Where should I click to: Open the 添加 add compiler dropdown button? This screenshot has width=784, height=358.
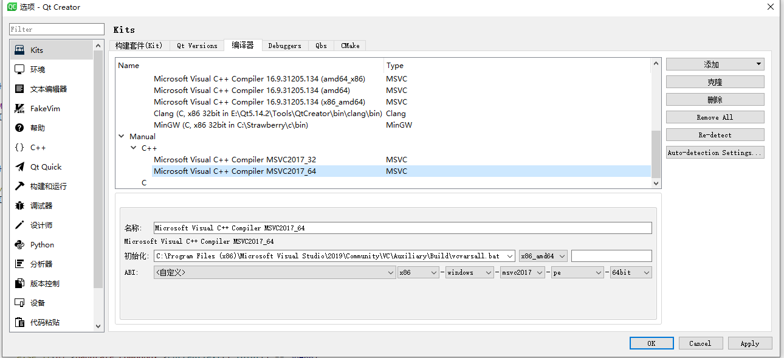click(x=715, y=64)
